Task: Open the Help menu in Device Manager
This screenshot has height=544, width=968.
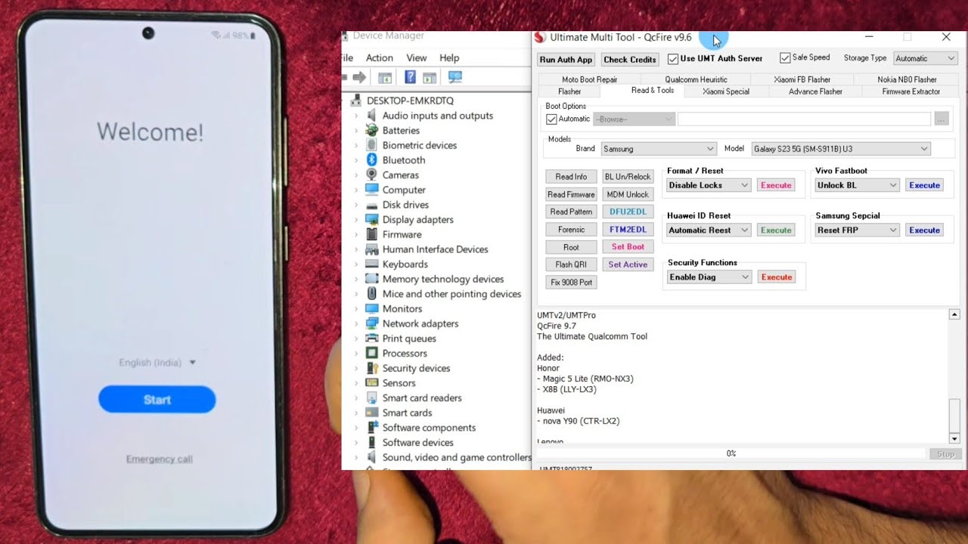Action: [x=449, y=58]
